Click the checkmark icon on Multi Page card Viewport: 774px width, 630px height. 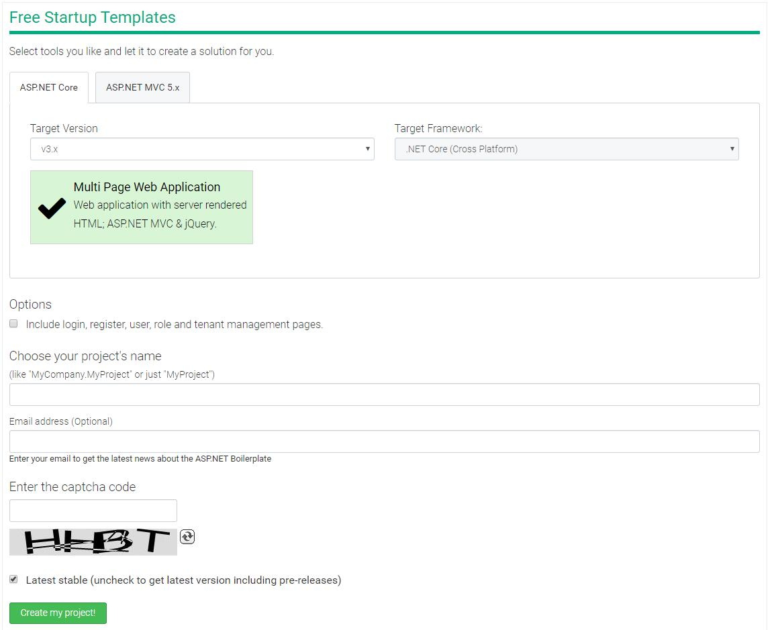tap(52, 208)
